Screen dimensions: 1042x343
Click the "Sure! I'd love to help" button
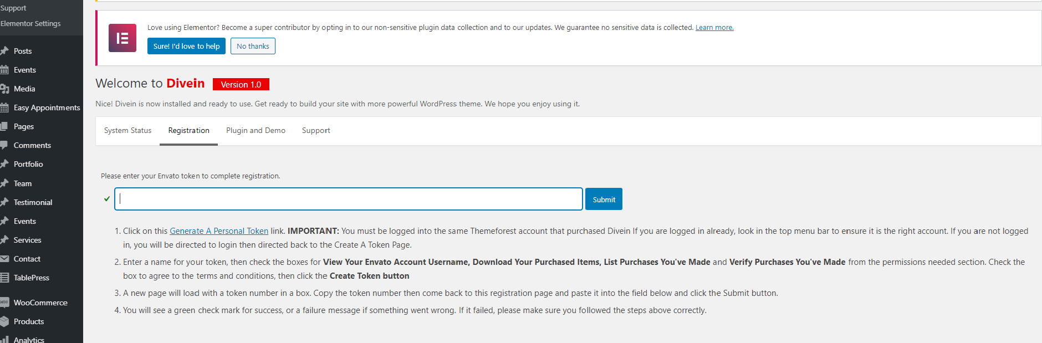[x=186, y=47]
